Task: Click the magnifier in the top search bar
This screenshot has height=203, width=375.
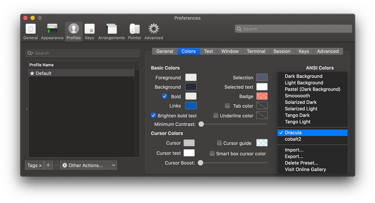Action: coord(239,29)
